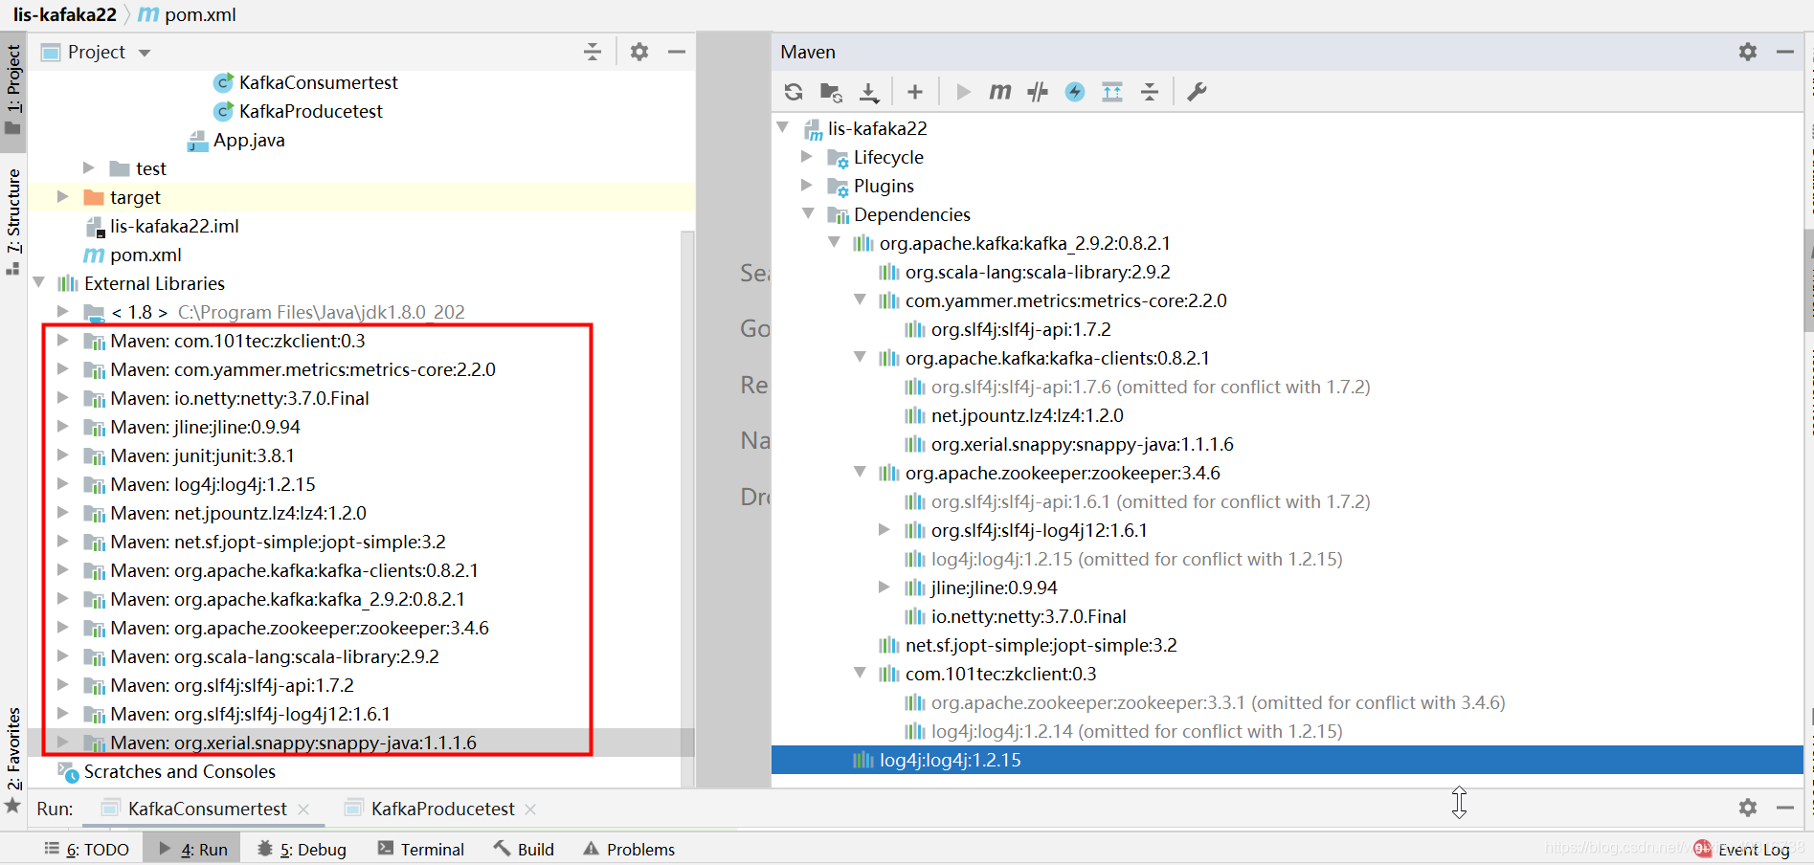This screenshot has width=1814, height=865.
Task: Open Maven settings wrench icon
Action: [x=1197, y=92]
